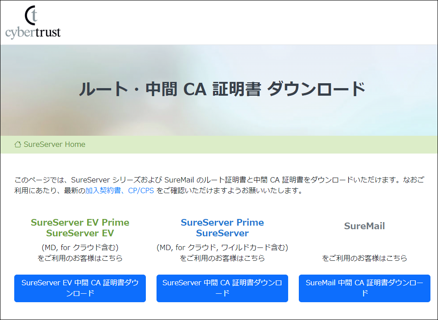The image size is (438, 320).
Task: Click をご利用のお客様はこちら under SureMail
Action: click(365, 258)
